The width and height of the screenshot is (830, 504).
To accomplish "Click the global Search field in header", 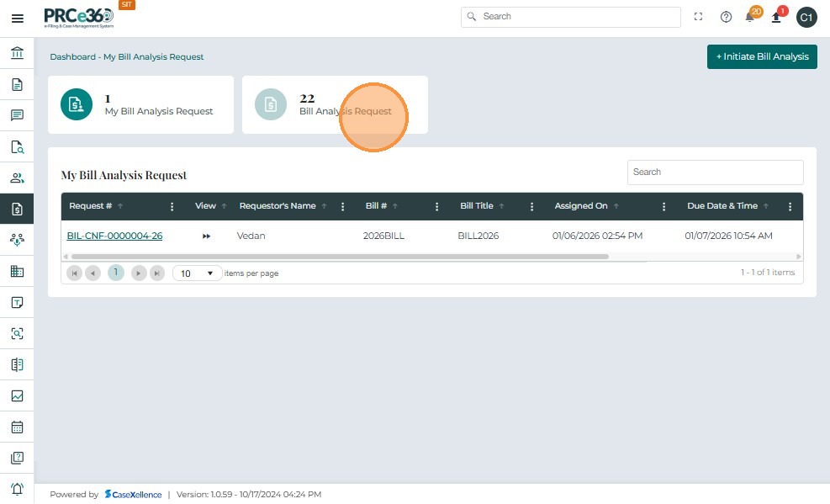I will tap(571, 17).
